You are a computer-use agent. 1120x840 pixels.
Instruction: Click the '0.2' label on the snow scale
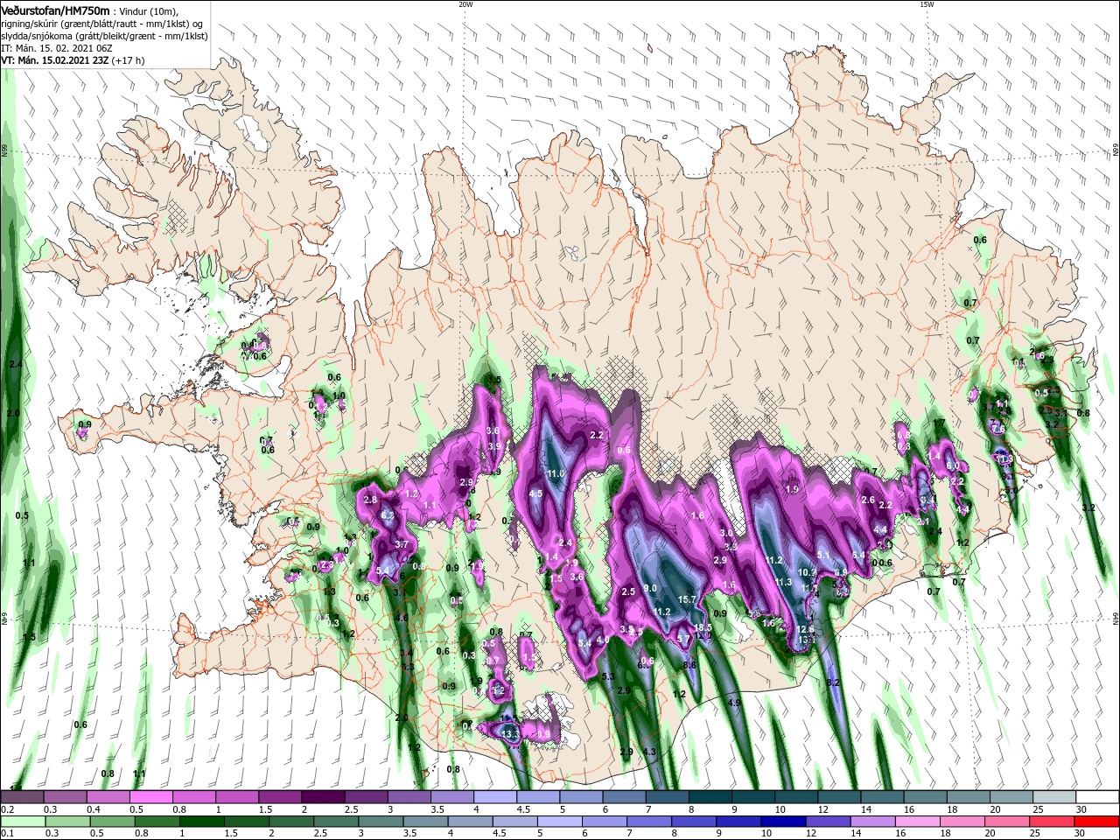click(7, 809)
